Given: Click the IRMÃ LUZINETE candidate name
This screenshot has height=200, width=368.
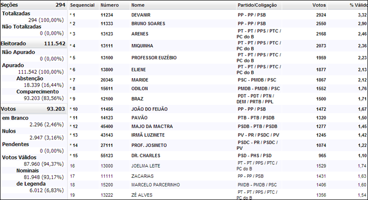Looking at the screenshot, I should click(x=148, y=135).
